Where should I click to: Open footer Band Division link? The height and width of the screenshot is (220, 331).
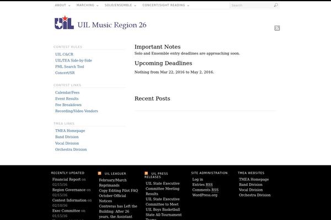(x=250, y=185)
